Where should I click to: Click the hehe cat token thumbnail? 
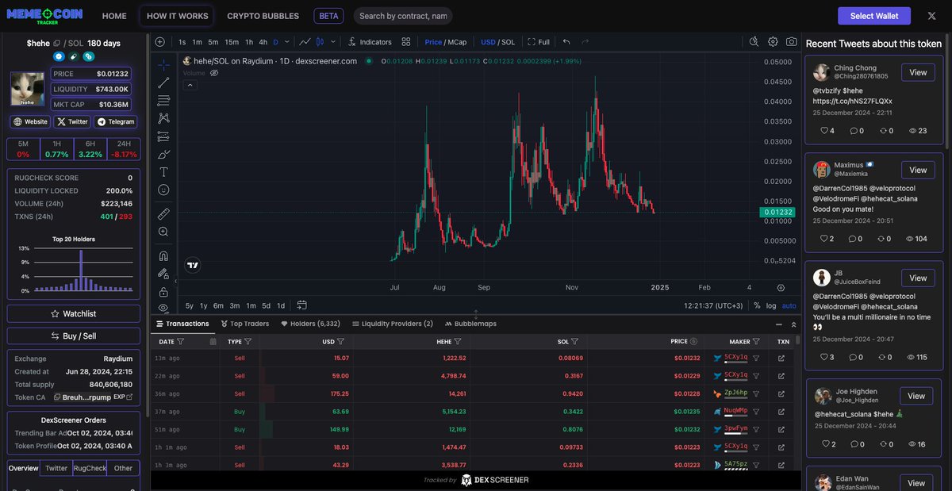pyautogui.click(x=28, y=89)
